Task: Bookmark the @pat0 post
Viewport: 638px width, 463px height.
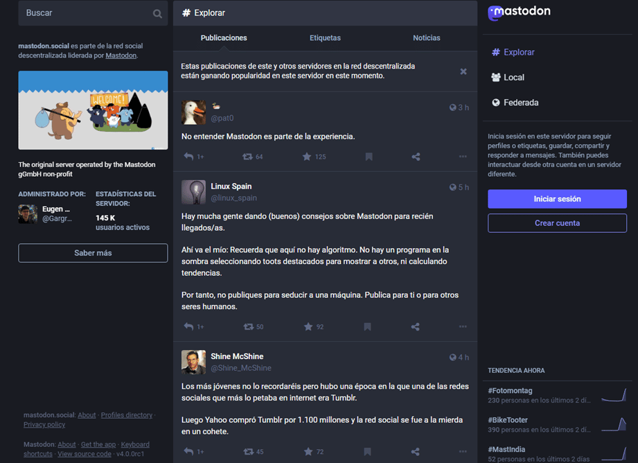Action: 369,157
